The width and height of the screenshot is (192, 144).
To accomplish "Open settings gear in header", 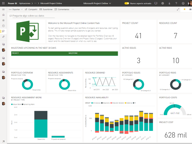I will [163, 3].
